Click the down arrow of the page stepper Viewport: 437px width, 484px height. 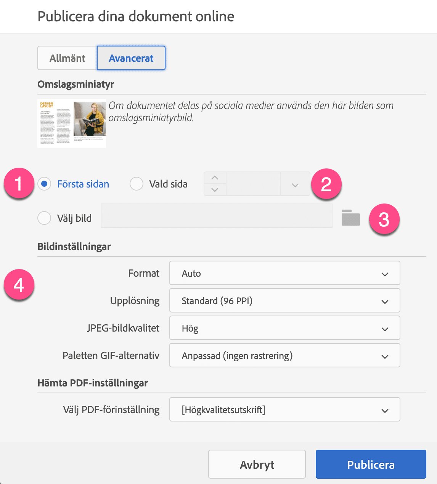tap(215, 189)
